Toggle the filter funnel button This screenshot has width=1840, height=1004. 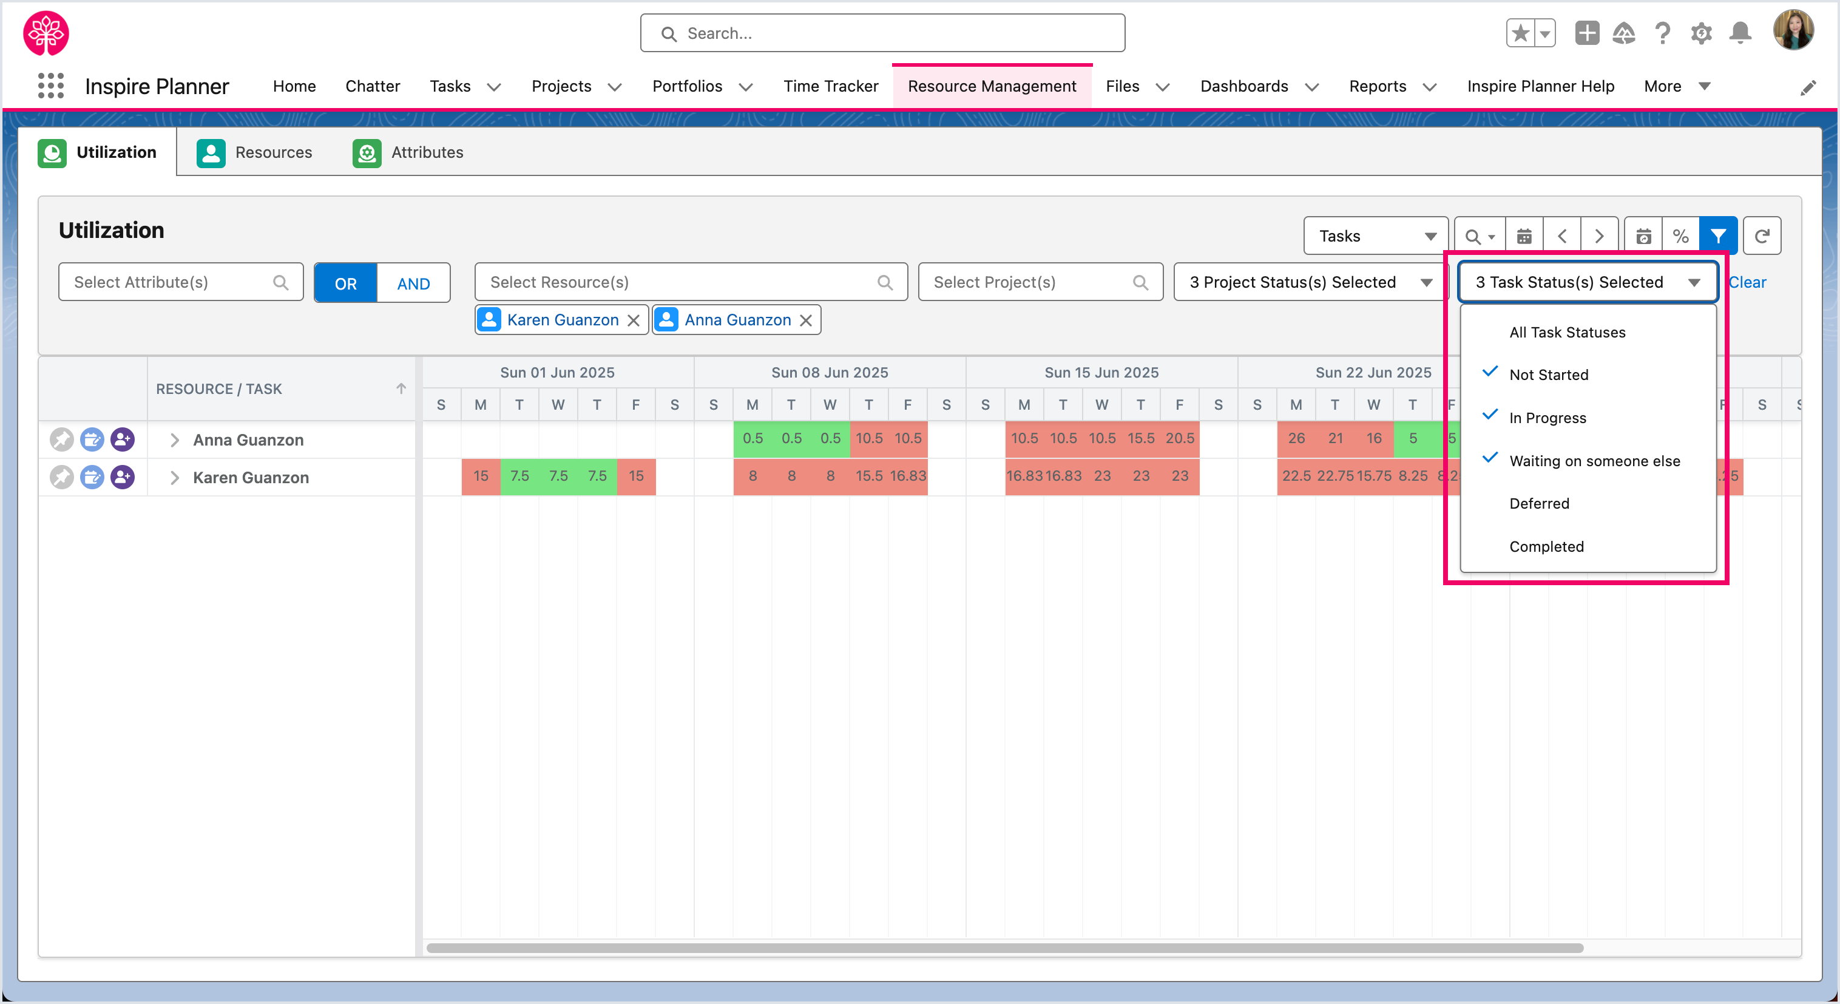click(x=1718, y=236)
